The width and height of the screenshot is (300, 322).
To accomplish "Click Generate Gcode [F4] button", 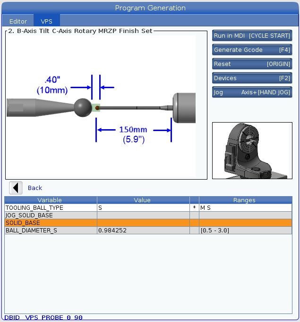I will (252, 50).
